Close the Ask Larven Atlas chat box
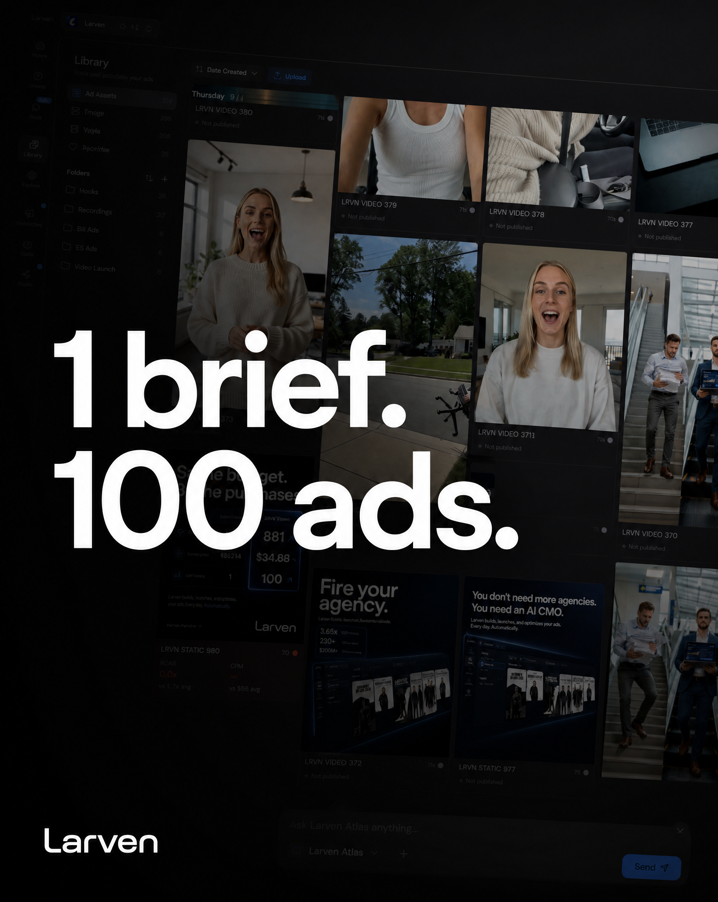The width and height of the screenshot is (718, 902). pos(680,831)
